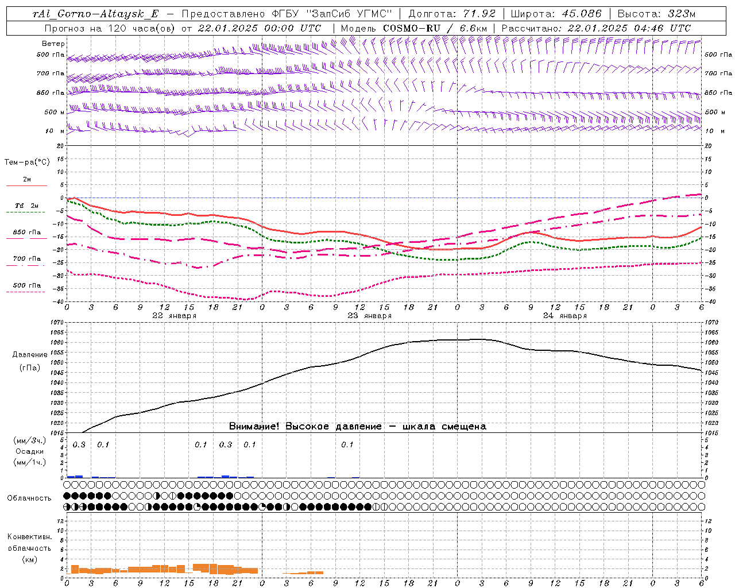Click 1070 on the left pressure axis
This screenshot has width=735, height=588.
[x=57, y=323]
